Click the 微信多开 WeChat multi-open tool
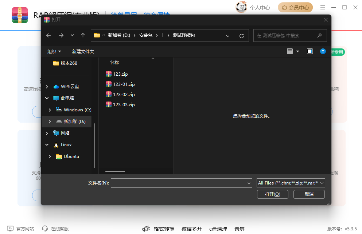 point(191,229)
